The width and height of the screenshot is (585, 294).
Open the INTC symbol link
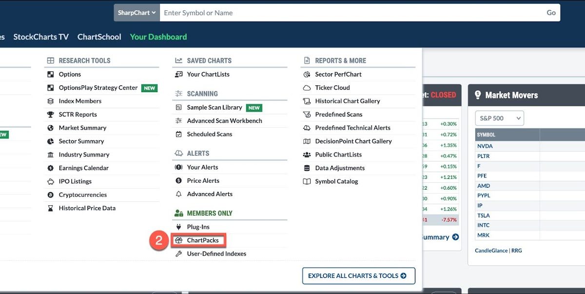(483, 225)
